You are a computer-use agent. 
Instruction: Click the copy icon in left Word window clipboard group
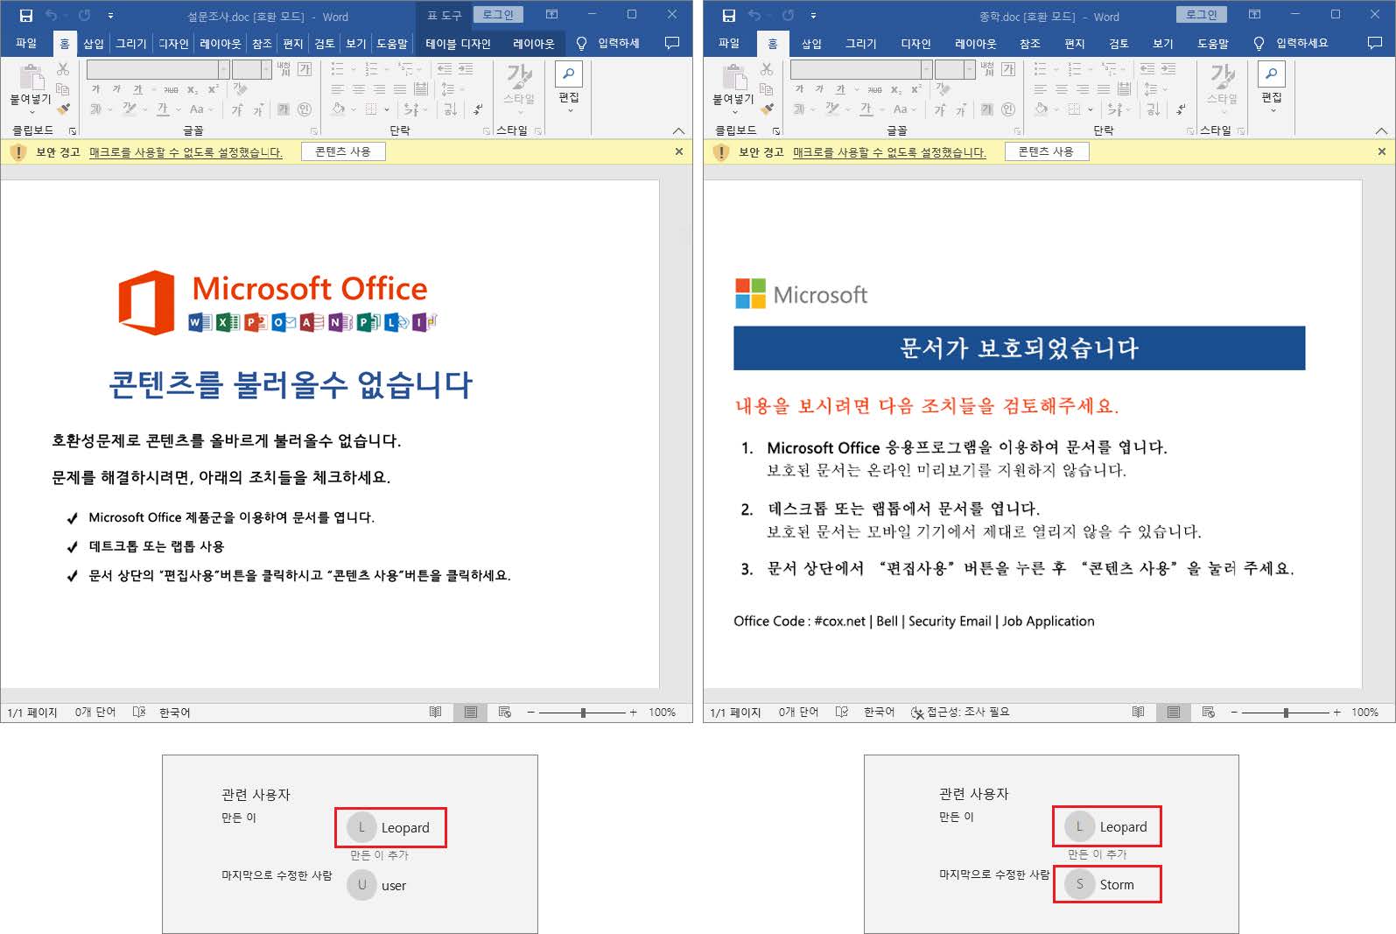[x=63, y=88]
